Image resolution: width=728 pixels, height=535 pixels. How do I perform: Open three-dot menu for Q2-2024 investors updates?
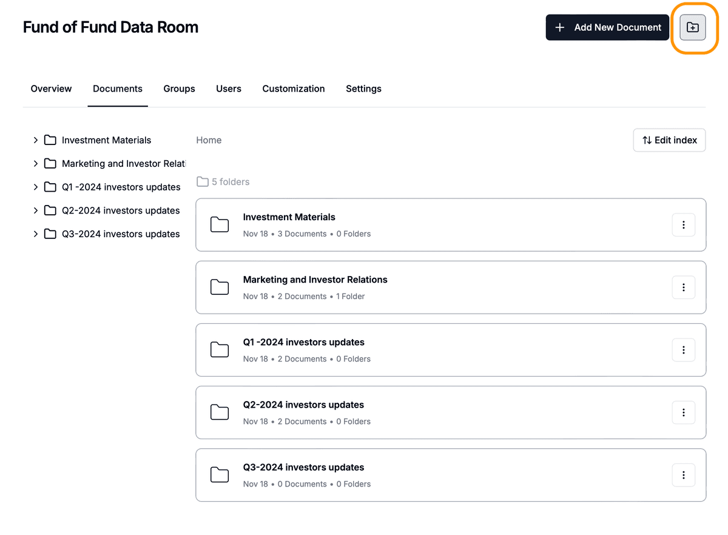683,412
